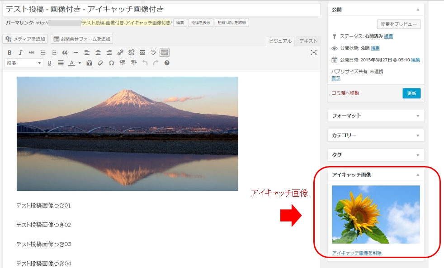This screenshot has width=444, height=268.
Task: Switch to the テキスト editor tab
Action: [308, 41]
